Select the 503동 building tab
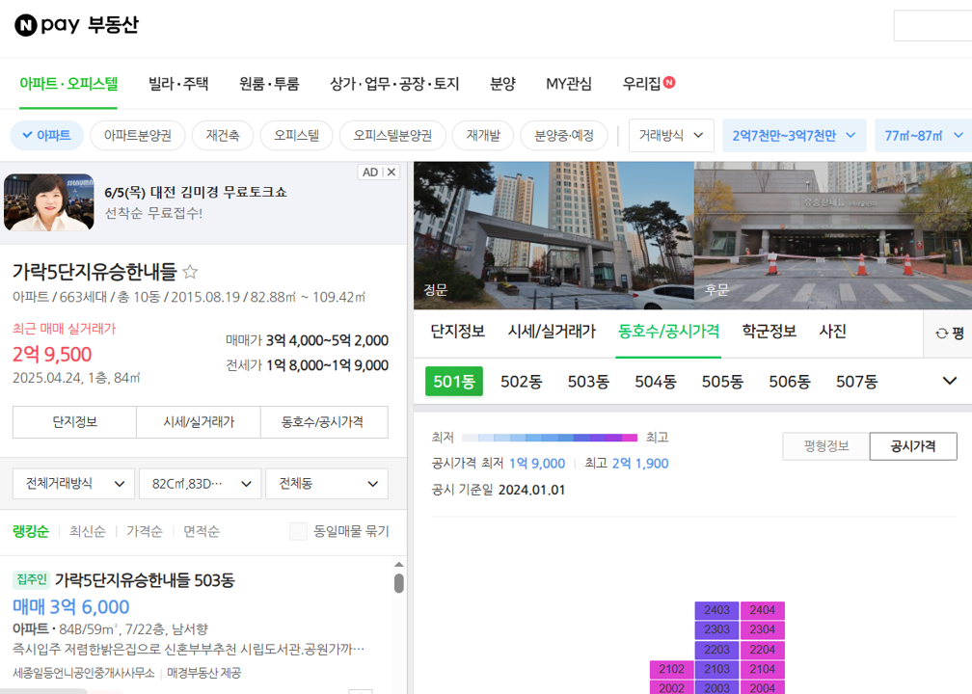 click(587, 381)
